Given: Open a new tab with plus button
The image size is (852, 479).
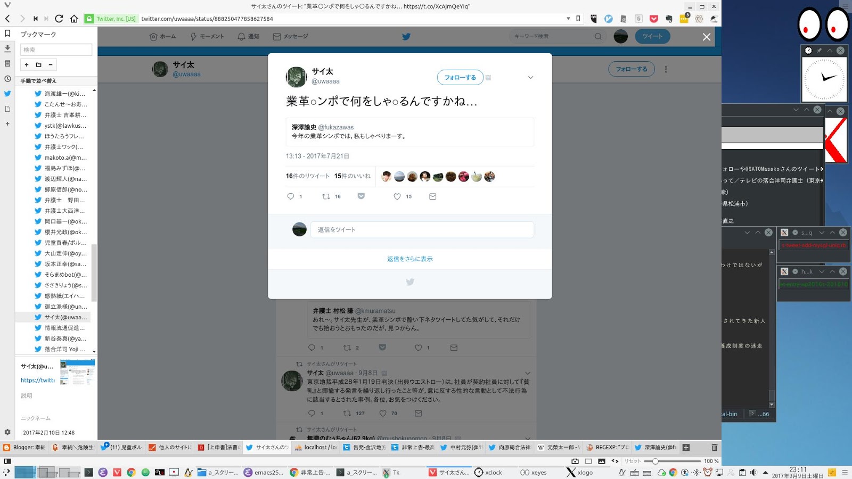Looking at the screenshot, I should (x=686, y=448).
